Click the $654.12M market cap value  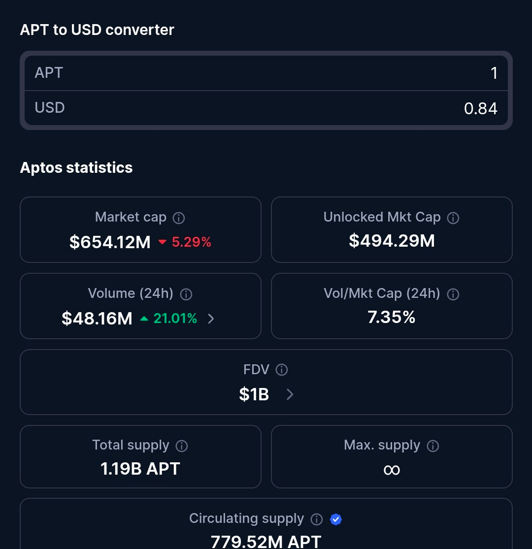110,242
